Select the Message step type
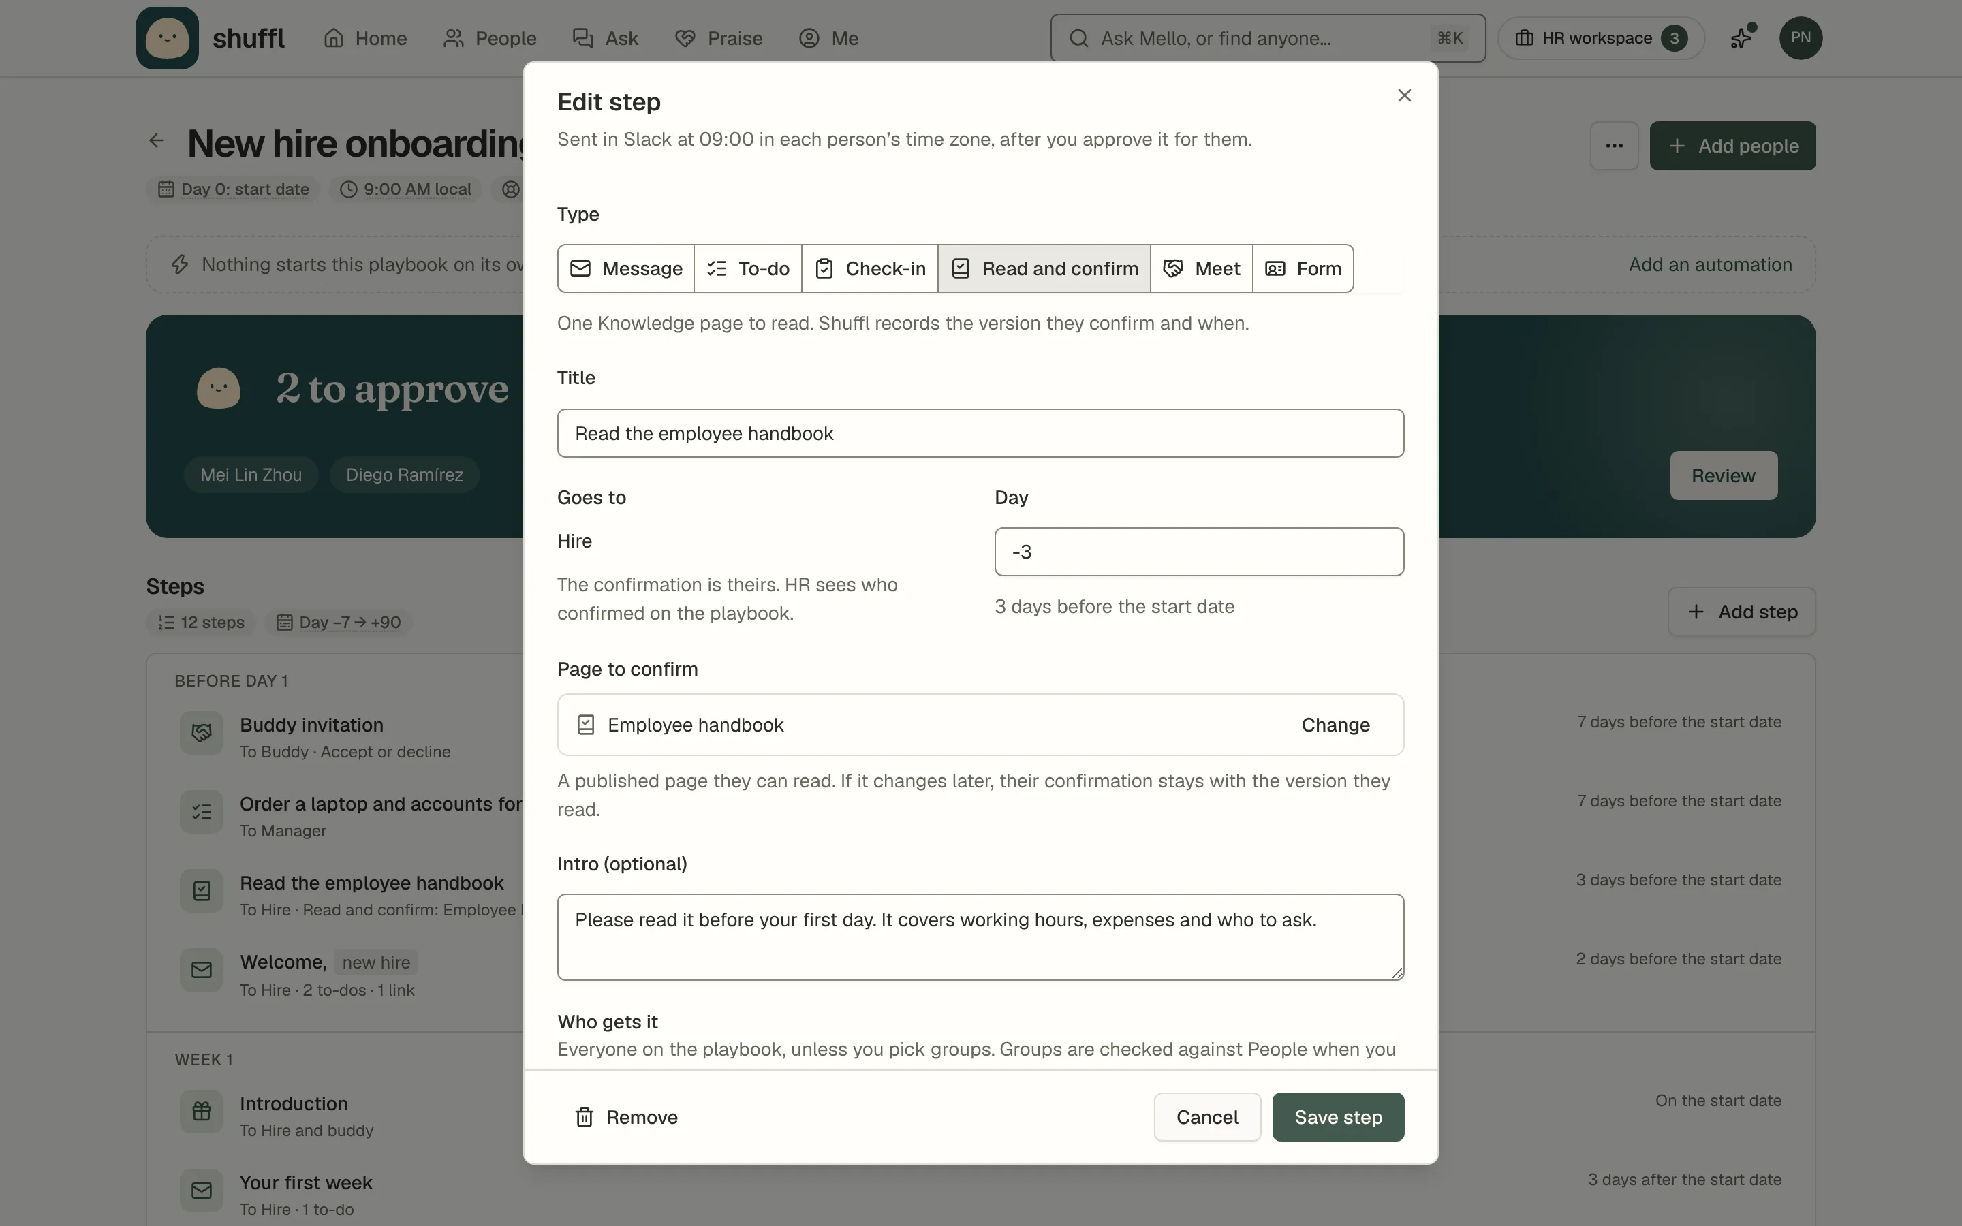The width and height of the screenshot is (1962, 1226). pyautogui.click(x=626, y=268)
